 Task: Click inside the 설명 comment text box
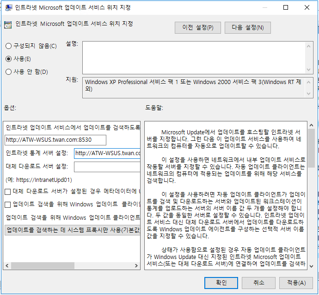(194, 58)
